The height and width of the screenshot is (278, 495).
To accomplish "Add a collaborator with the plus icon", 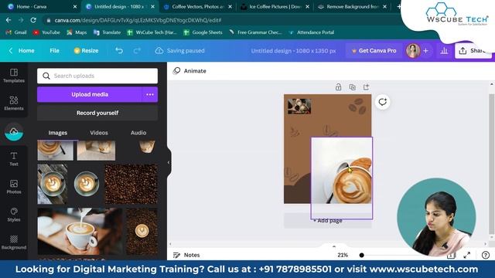I will [x=425, y=50].
